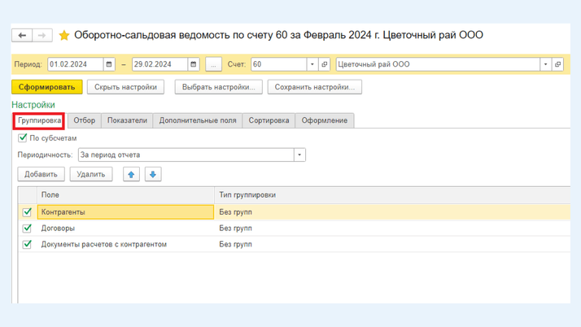Move the selected field down with blue arrow
This screenshot has height=327, width=581.
point(153,174)
